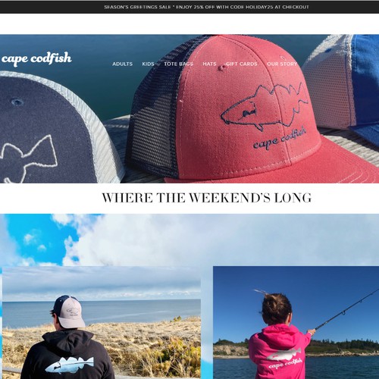Click the navy hat with white fish outline
The width and height of the screenshot is (379, 379).
[x=58, y=127]
